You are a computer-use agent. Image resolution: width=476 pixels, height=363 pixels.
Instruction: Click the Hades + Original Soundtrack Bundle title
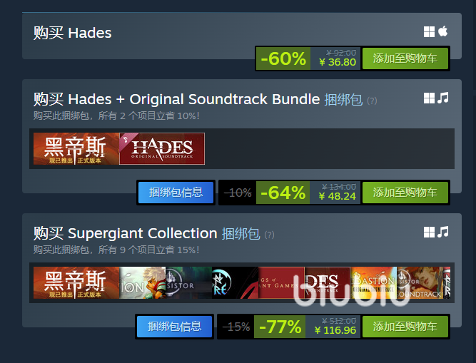[194, 99]
